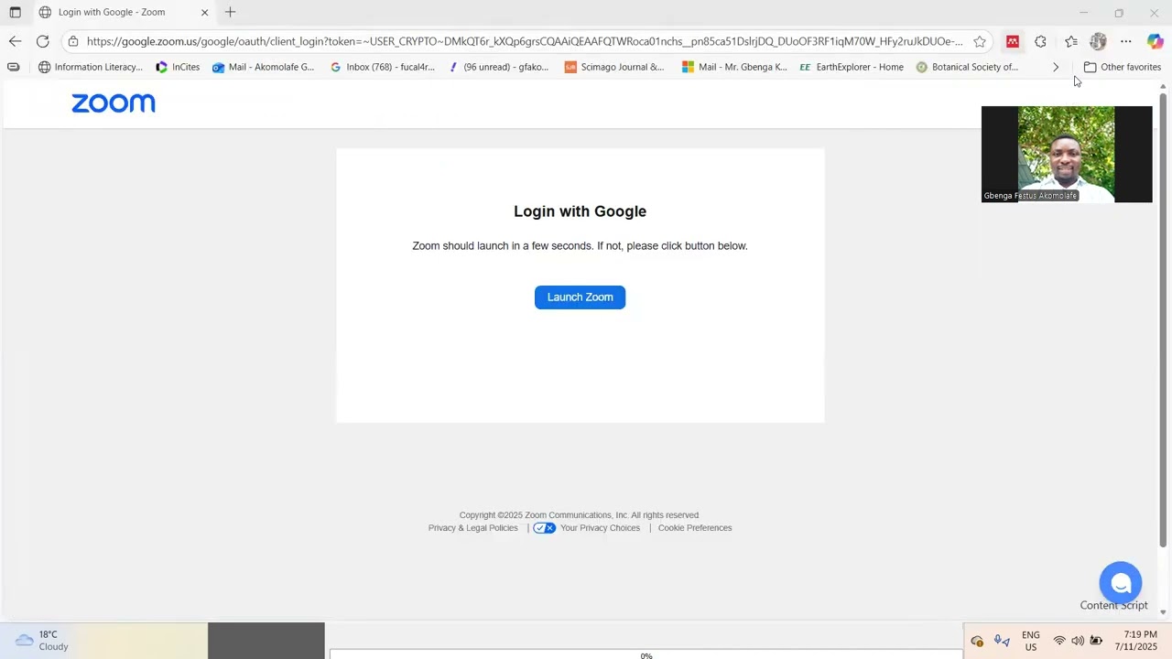Open the tab actions menu icon

click(x=15, y=12)
